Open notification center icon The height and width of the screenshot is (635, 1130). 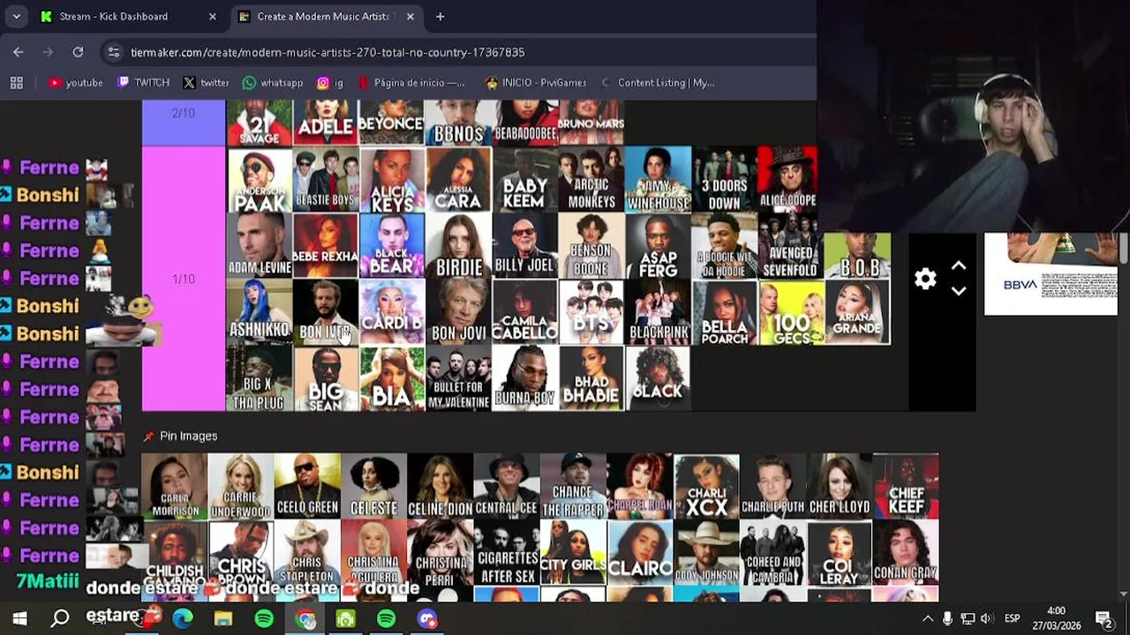coord(1104,618)
